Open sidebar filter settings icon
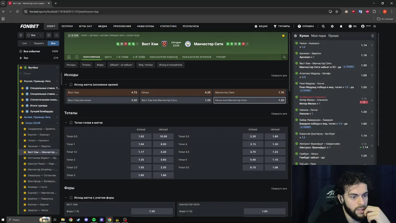396x223 pixels. (21, 35)
